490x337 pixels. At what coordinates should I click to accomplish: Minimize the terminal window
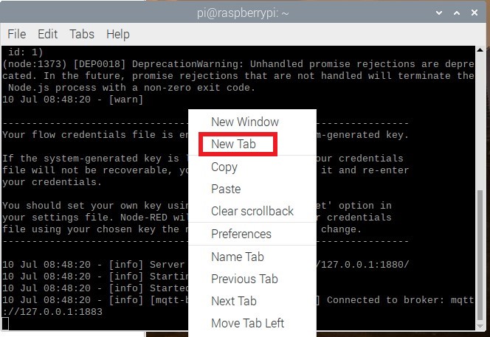pos(441,12)
